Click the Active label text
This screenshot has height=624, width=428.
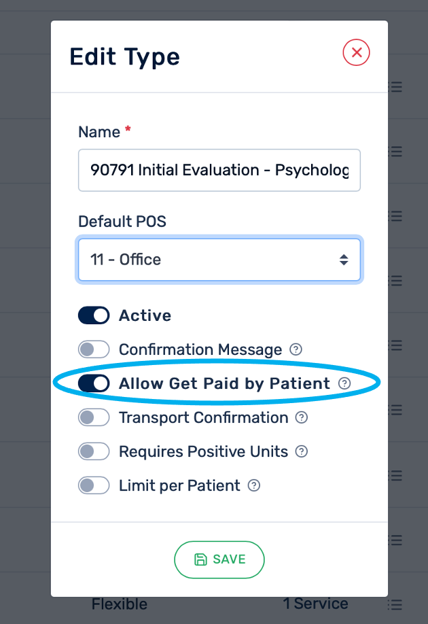point(145,315)
